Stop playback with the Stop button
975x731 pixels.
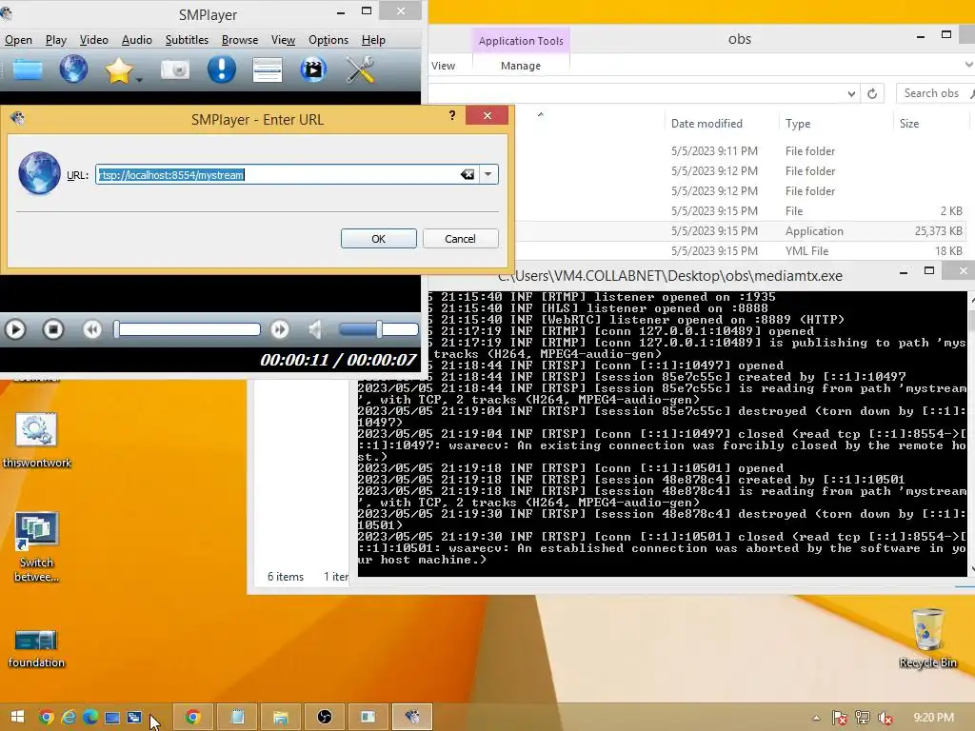pyautogui.click(x=53, y=328)
